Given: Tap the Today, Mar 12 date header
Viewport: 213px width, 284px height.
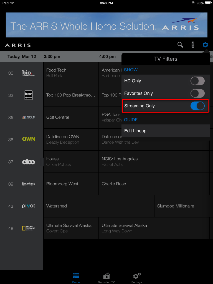Looking at the screenshot, I should [22, 57].
